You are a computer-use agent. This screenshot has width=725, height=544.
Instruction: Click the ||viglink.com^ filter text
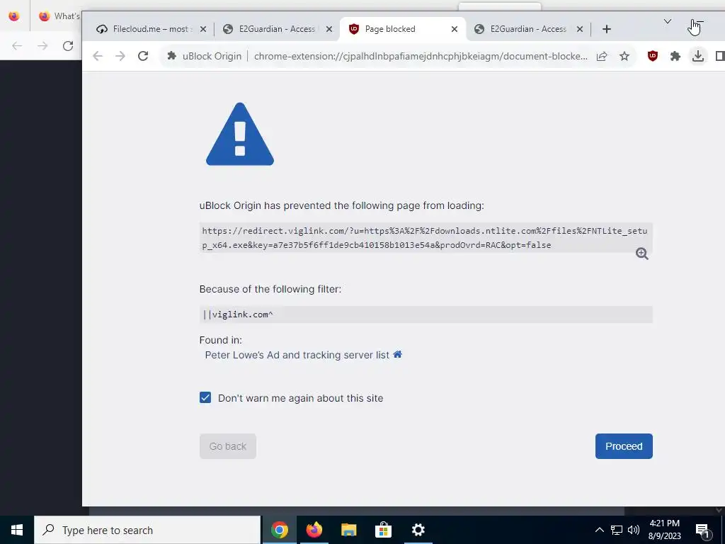point(238,314)
